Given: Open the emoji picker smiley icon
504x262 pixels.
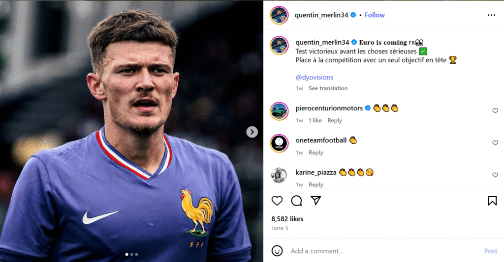Looking at the screenshot, I should [277, 251].
